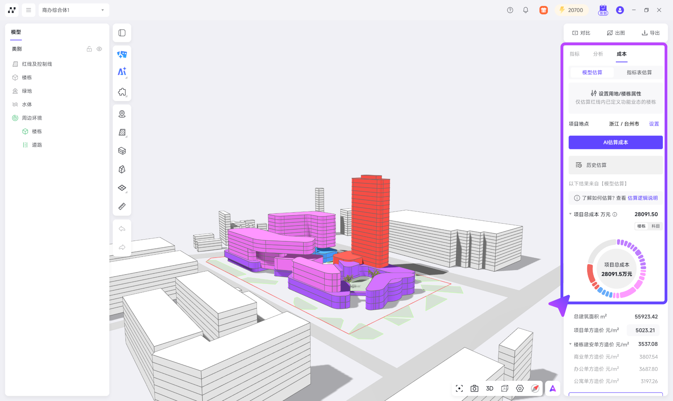Image resolution: width=673 pixels, height=401 pixels.
Task: Collapse the 楼栋建安单方造价 row
Action: (x=570, y=344)
